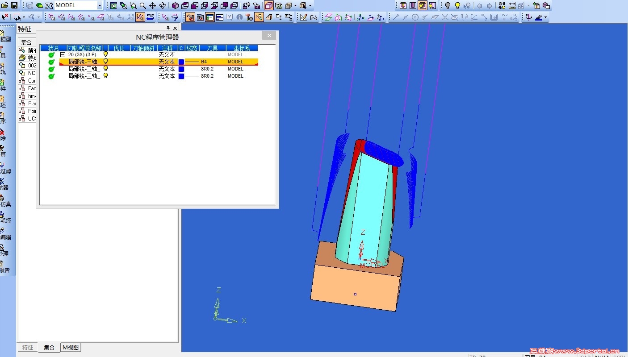The image size is (628, 357).
Task: Open dropdown next to layered render icon
Action: (x=295, y=5)
